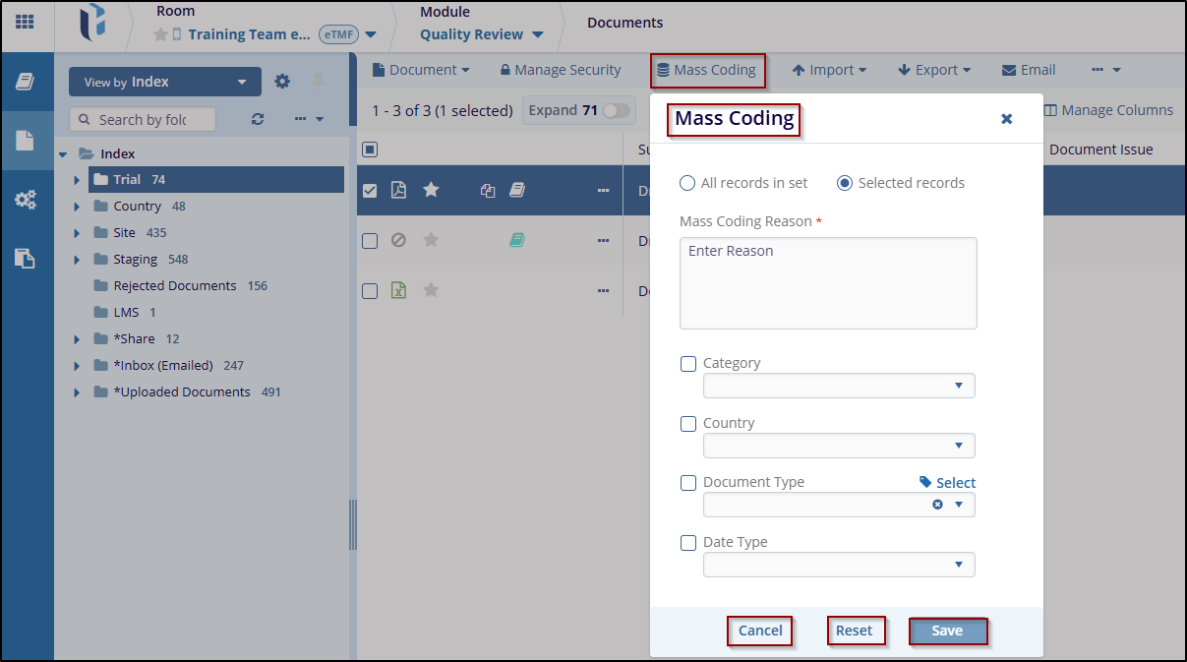Click the app grid launcher icon

[x=25, y=22]
